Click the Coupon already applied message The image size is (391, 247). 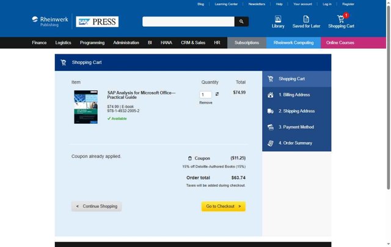pos(97,156)
